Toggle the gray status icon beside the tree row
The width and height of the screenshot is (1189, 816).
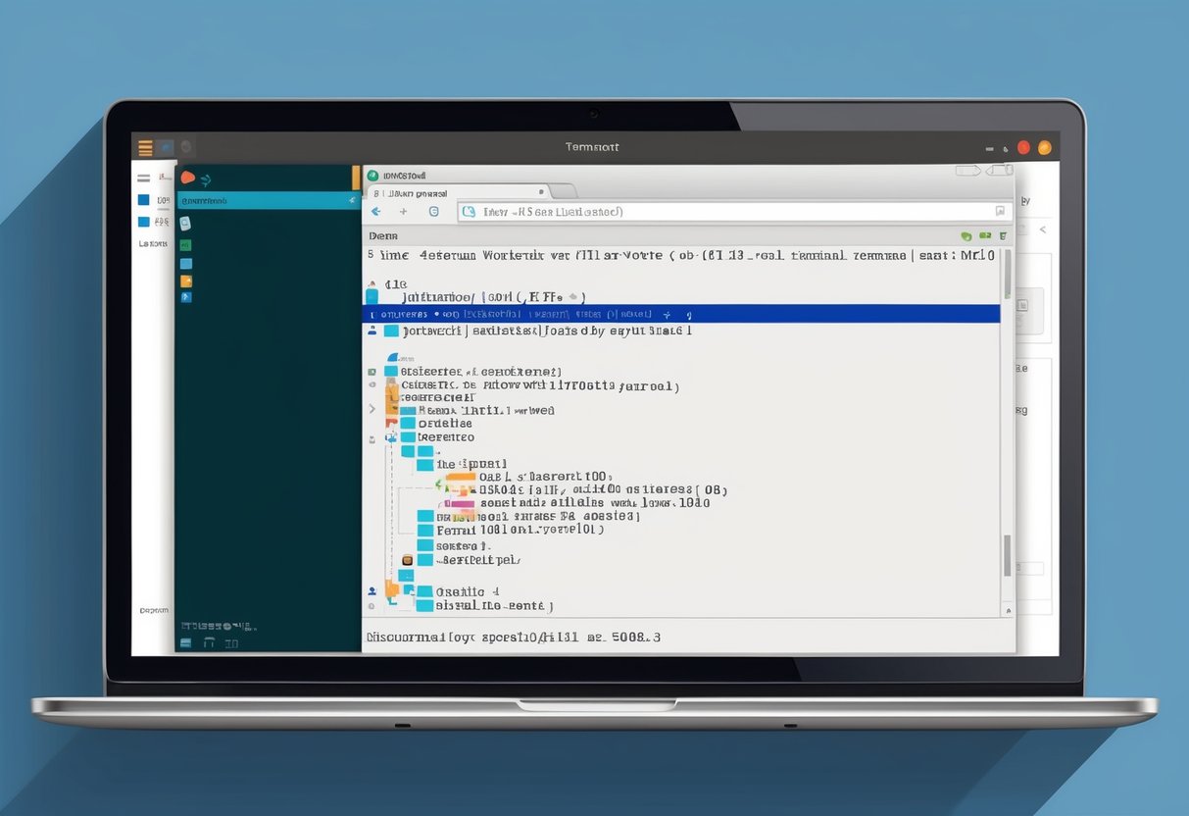(x=371, y=371)
